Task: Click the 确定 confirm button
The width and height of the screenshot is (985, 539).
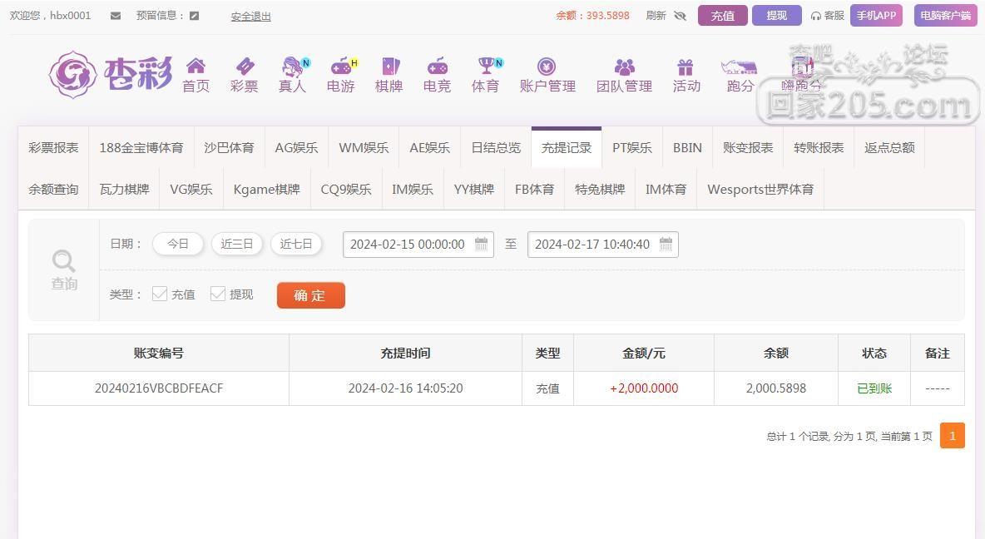Action: point(311,295)
